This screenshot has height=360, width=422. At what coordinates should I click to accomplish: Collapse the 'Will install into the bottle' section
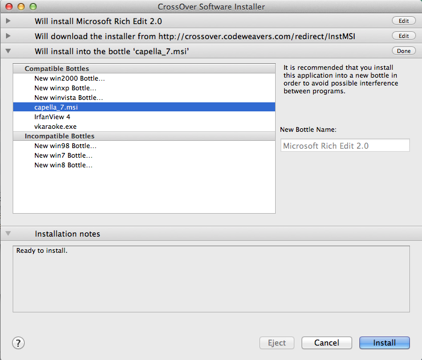click(8, 51)
